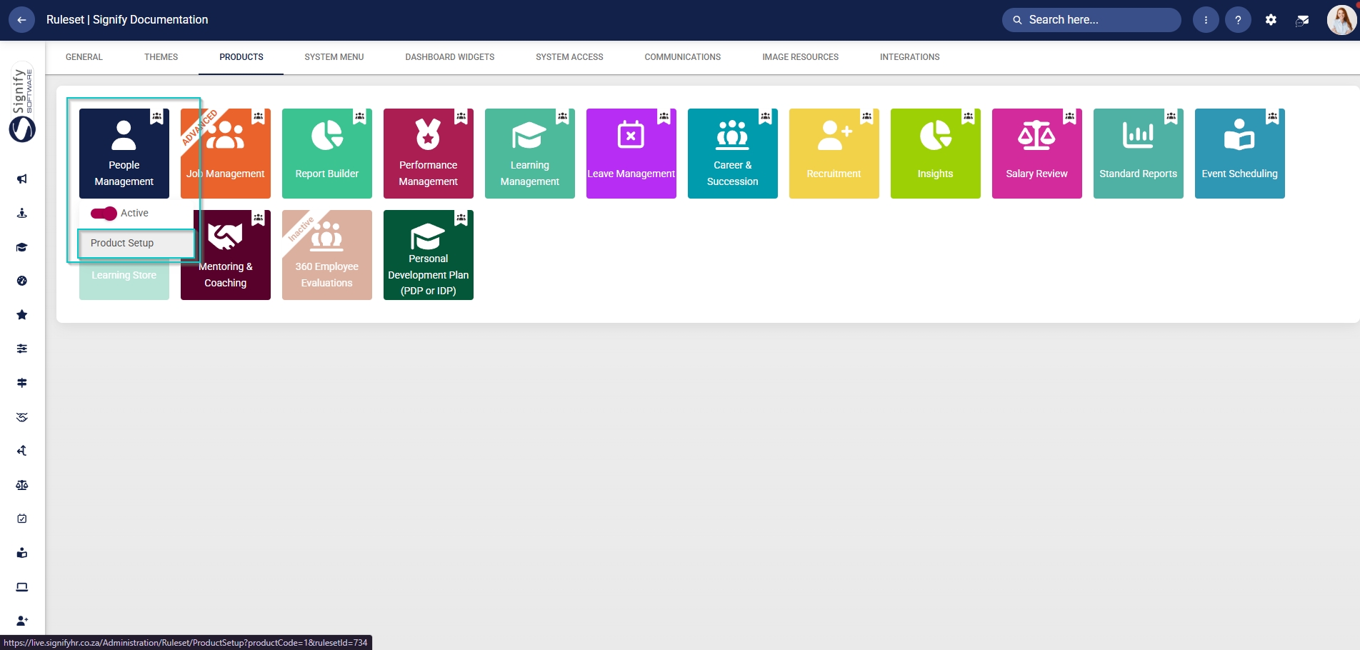Open the settings gear icon
The height and width of the screenshot is (650, 1360).
[1271, 20]
